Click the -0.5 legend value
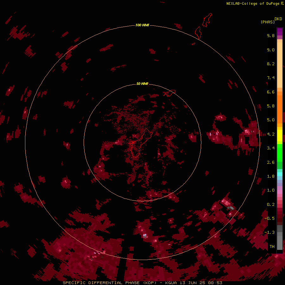Screen dimensions: 285x285 pyautogui.click(x=269, y=218)
